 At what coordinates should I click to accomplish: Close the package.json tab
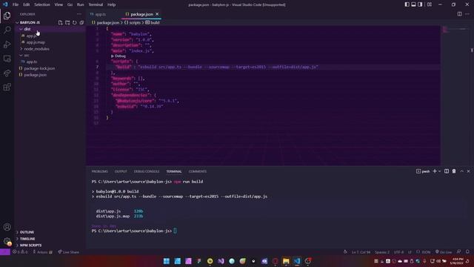[x=157, y=14]
